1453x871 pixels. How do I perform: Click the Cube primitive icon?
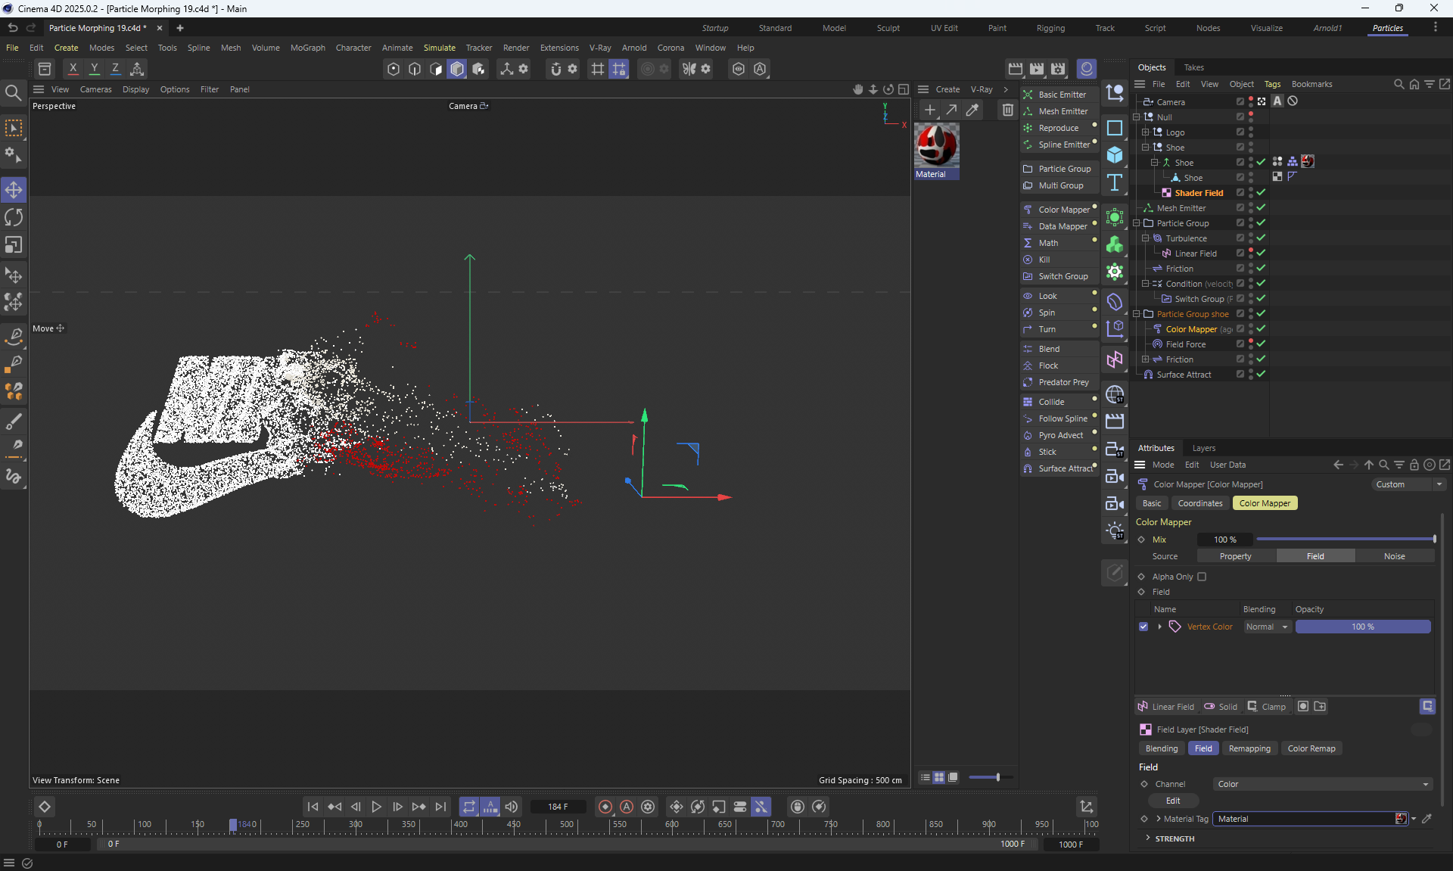click(x=1115, y=155)
